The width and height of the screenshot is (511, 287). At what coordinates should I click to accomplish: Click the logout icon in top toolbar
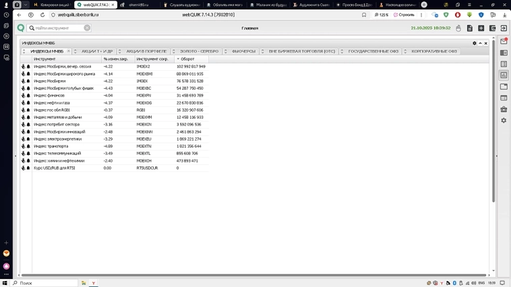coord(504,28)
